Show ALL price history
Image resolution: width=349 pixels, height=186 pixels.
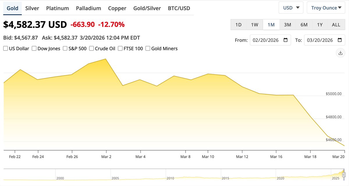pos(336,25)
